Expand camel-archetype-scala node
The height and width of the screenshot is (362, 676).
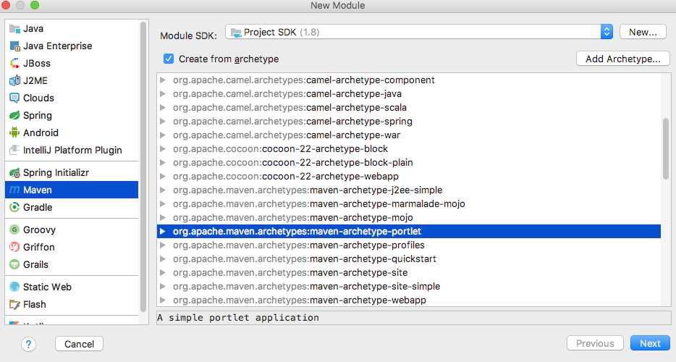(163, 107)
